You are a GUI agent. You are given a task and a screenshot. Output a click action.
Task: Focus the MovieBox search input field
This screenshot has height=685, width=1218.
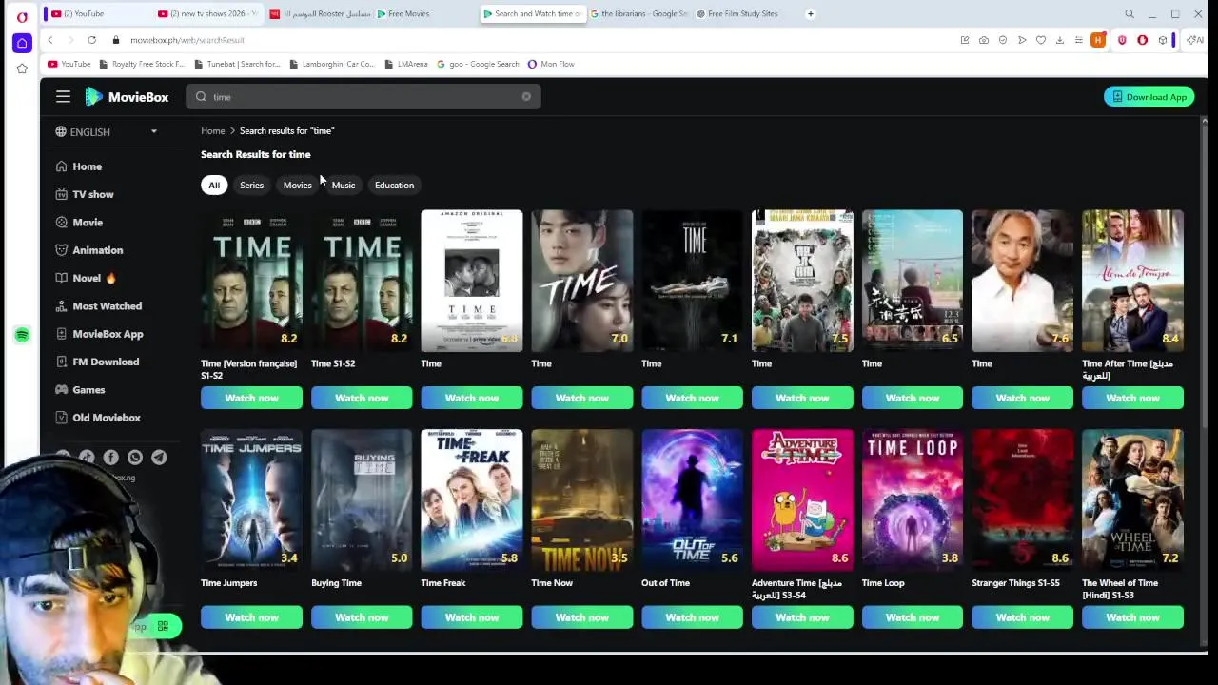coord(363,96)
